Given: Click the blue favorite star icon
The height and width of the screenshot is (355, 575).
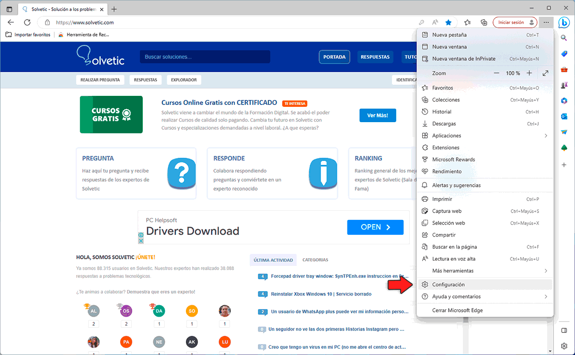Looking at the screenshot, I should pos(448,22).
